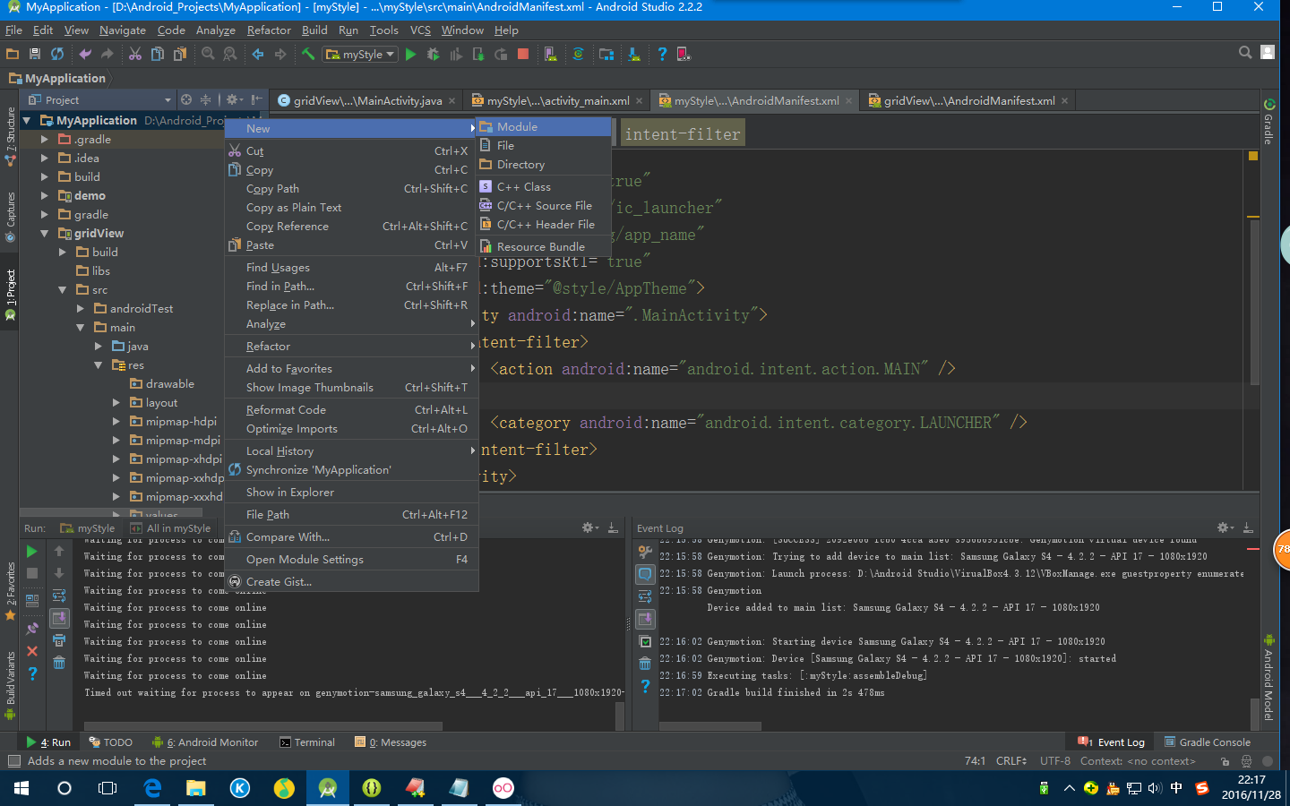Open the Android Monitor tool window button
Image resolution: width=1290 pixels, height=806 pixels.
tap(205, 742)
